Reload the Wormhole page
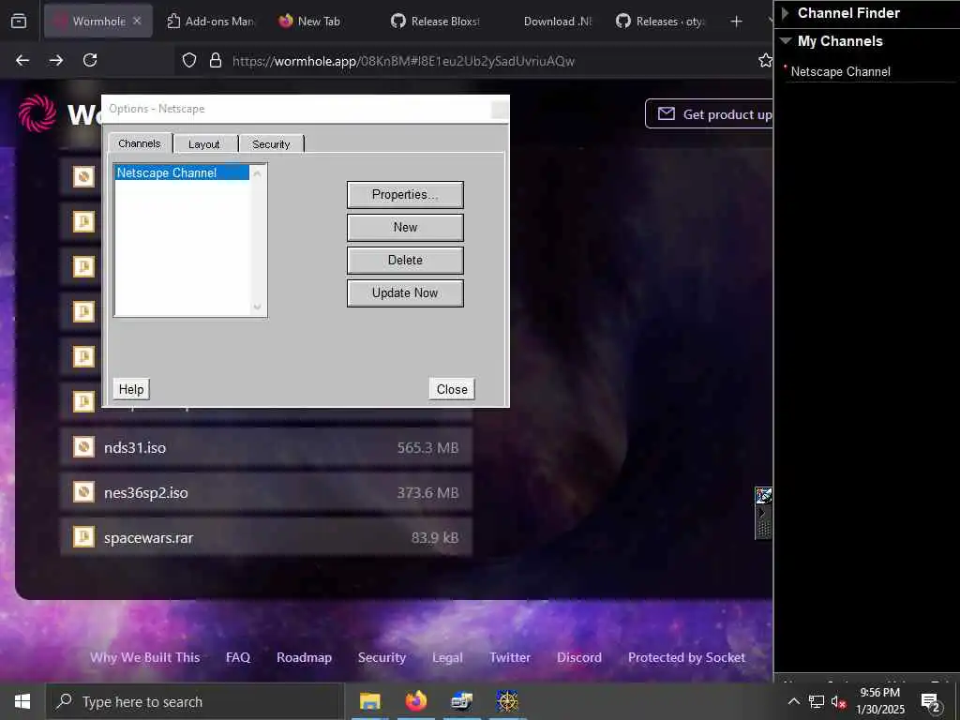Viewport: 960px width, 720px height. click(90, 60)
